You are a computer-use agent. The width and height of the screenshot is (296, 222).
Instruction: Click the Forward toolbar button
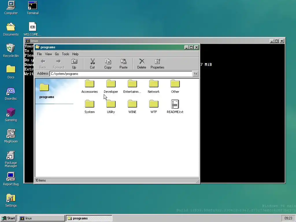tap(58, 64)
